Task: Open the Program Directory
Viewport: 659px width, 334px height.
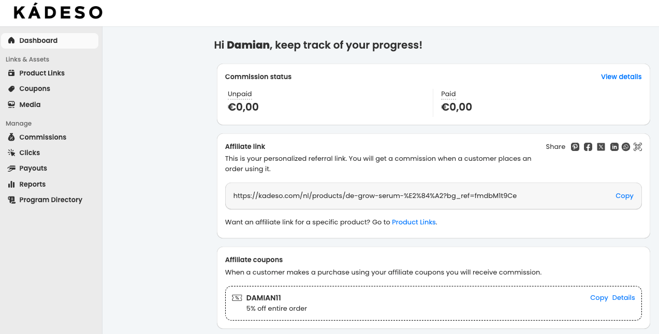Action: click(50, 200)
